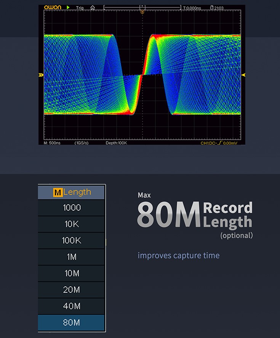
Task: Select 20M record length
Action: tap(71, 290)
